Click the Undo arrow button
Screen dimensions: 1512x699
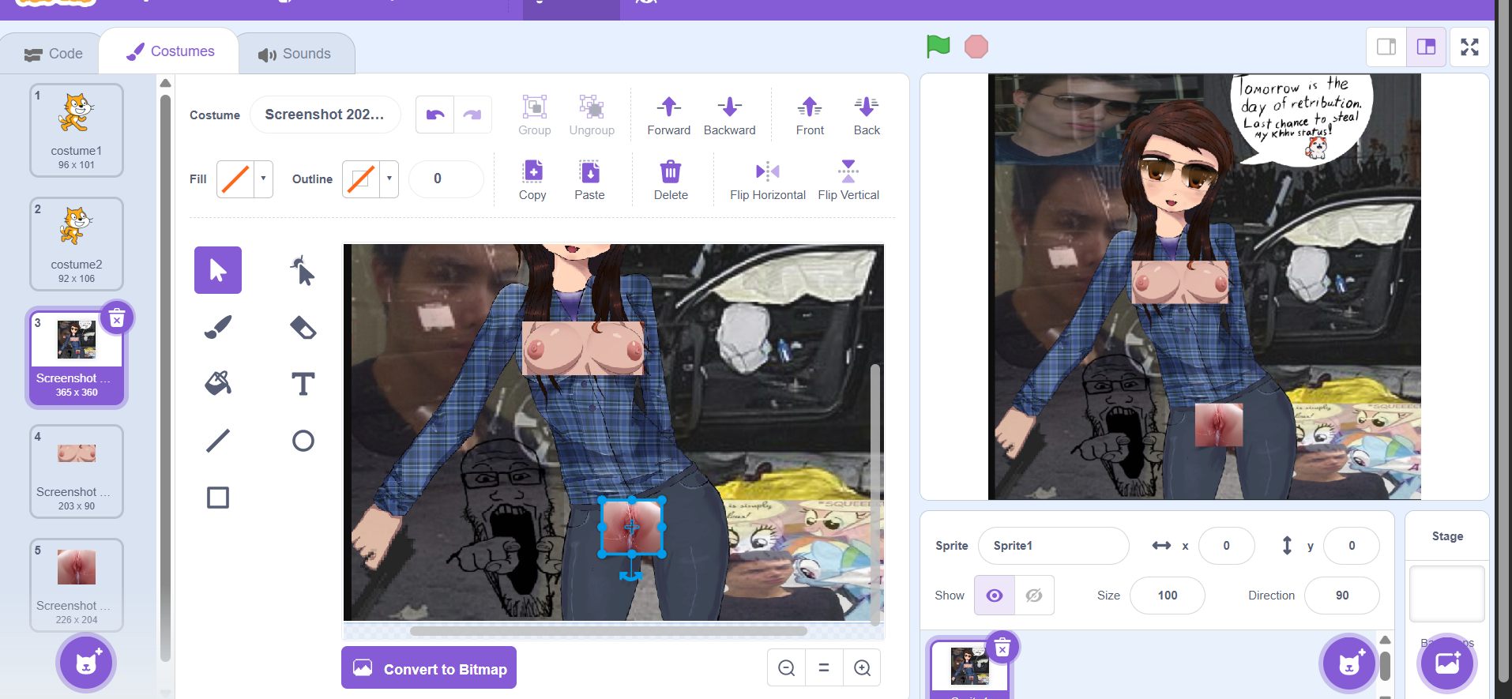coord(435,115)
